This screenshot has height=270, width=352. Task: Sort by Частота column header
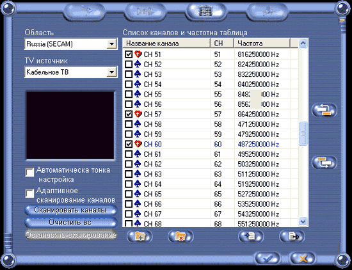point(262,44)
